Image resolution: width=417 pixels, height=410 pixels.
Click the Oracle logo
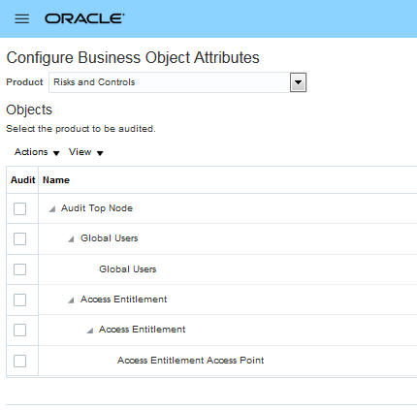pos(84,18)
